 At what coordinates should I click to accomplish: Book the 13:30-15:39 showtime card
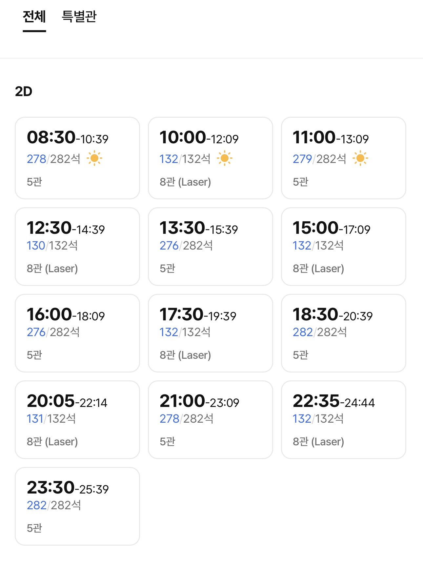point(211,247)
